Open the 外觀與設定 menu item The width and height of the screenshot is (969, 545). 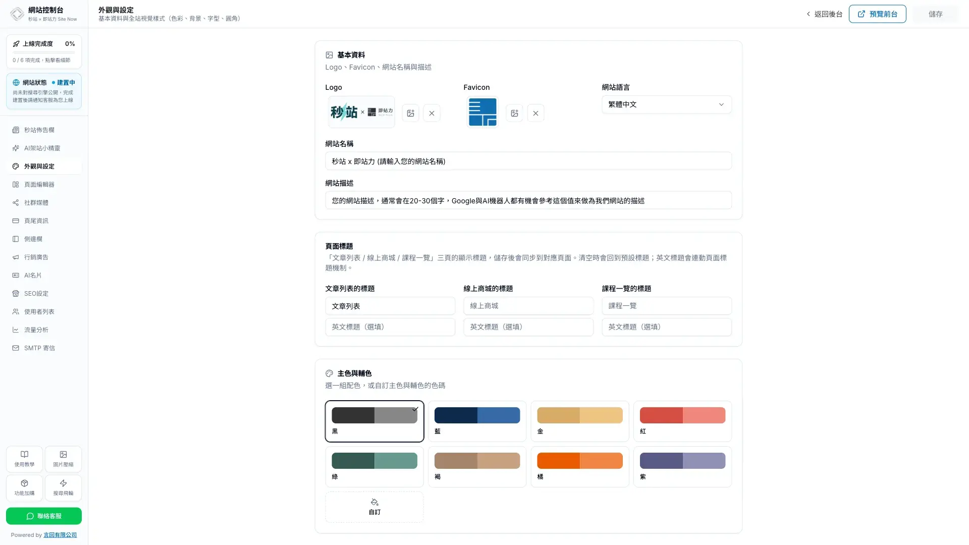click(x=44, y=167)
